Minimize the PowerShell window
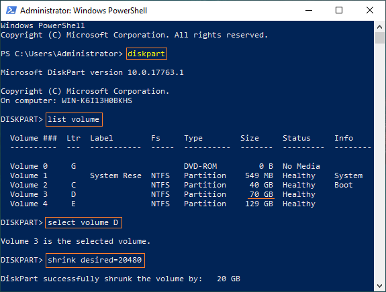 (309, 10)
